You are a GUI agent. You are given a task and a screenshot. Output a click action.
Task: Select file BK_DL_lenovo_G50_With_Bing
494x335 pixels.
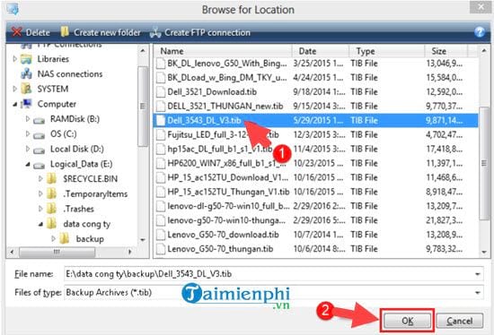316,64
